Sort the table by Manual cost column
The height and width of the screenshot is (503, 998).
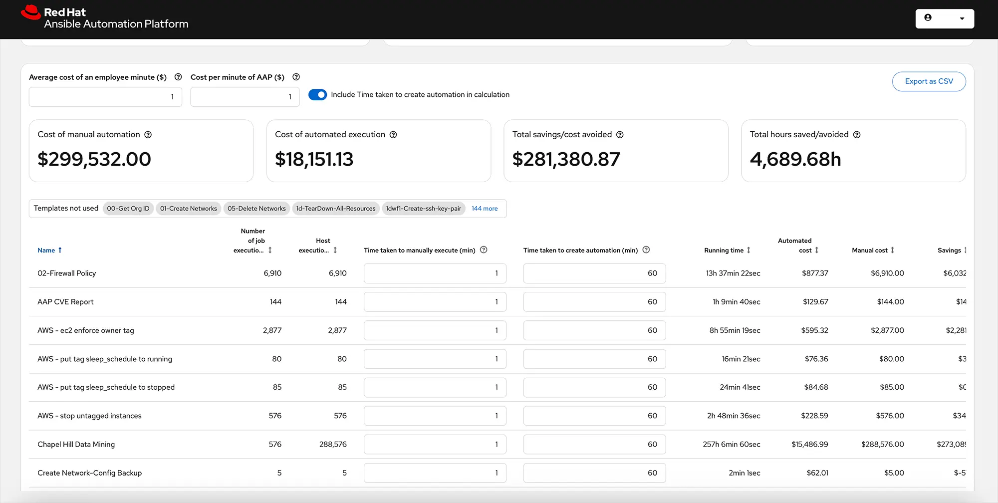pyautogui.click(x=893, y=250)
